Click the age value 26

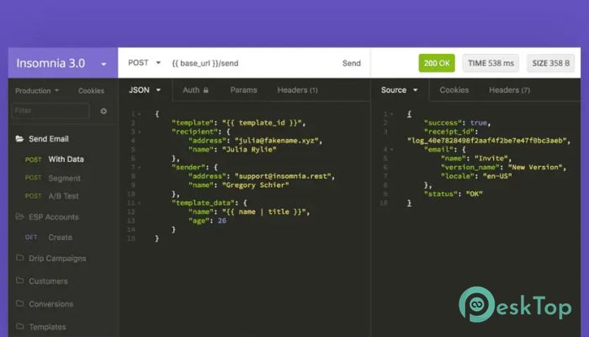pos(222,221)
